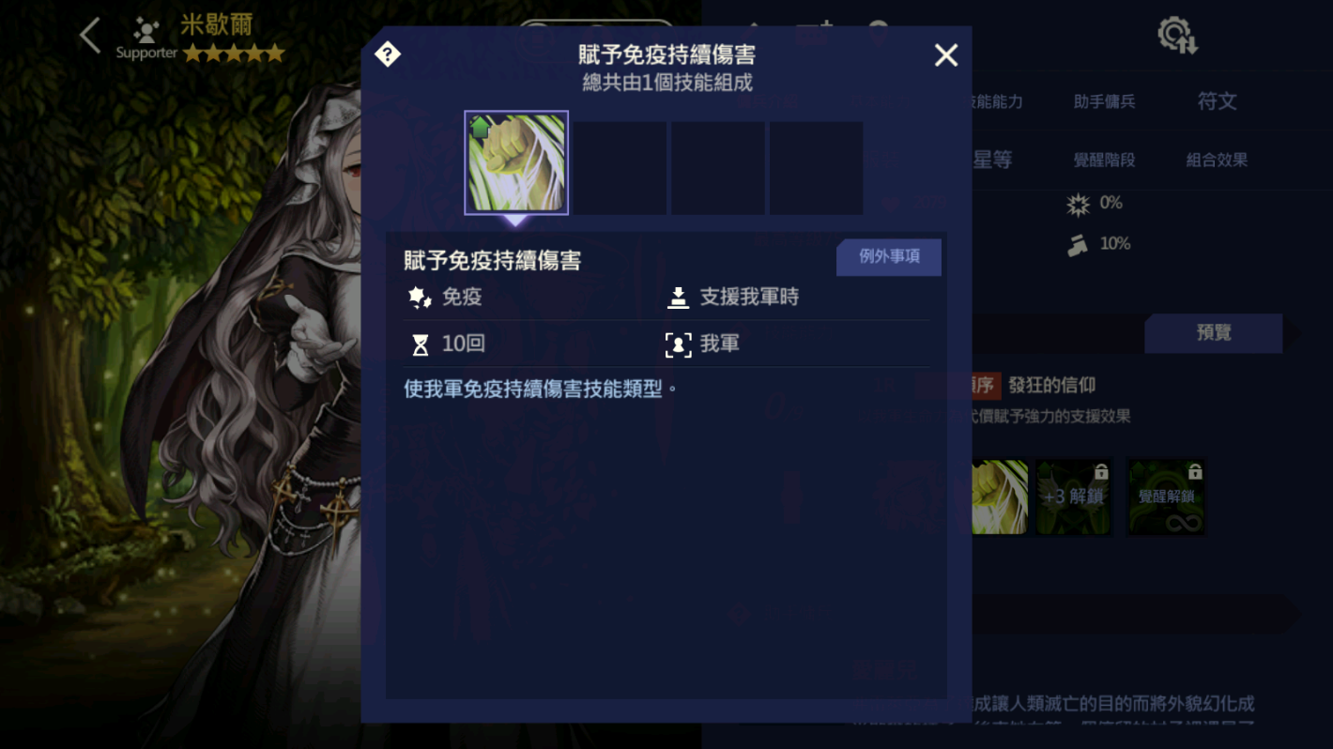Switch to the 助手傭兵 tab

(x=1104, y=101)
